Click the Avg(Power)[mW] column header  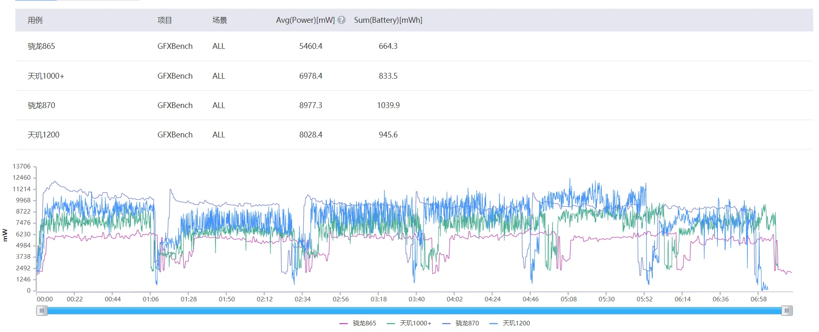tap(305, 20)
